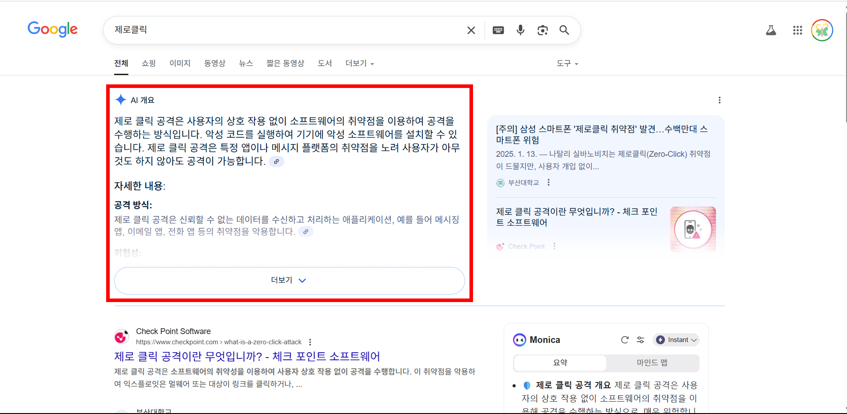Screen dimensions: 847x414
Task: Open the Google apps grid icon
Action: [x=797, y=30]
